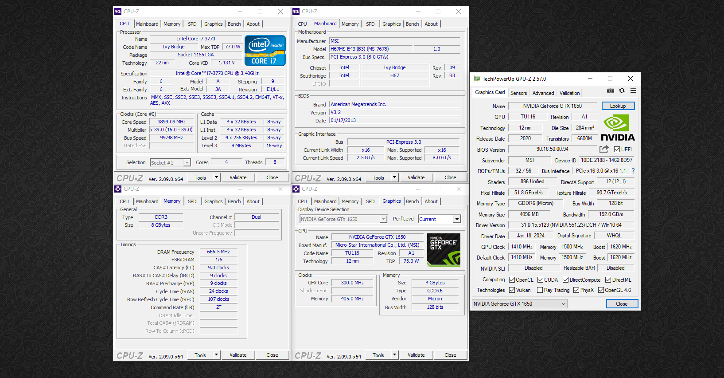Enable the Ray Tracing checkbox

coord(540,290)
